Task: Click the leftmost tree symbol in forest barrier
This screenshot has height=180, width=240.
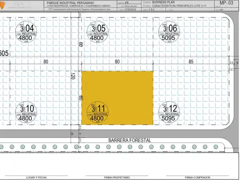Action: 1,147
